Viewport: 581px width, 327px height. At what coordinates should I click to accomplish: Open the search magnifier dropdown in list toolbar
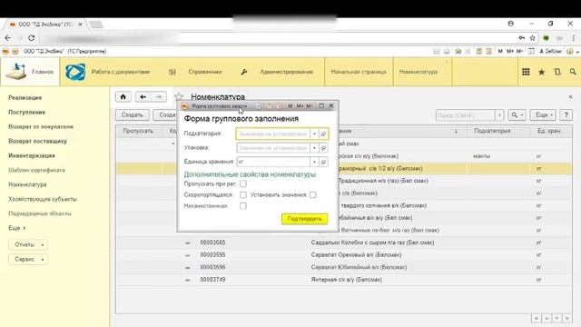(517, 115)
